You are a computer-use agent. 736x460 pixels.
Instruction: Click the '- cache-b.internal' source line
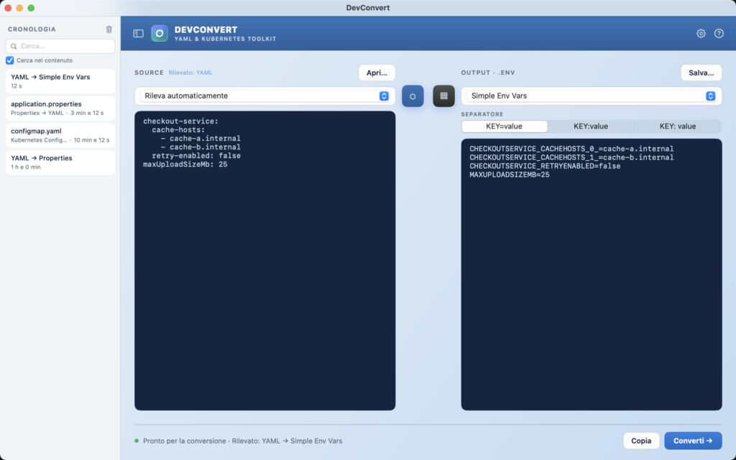coord(201,147)
